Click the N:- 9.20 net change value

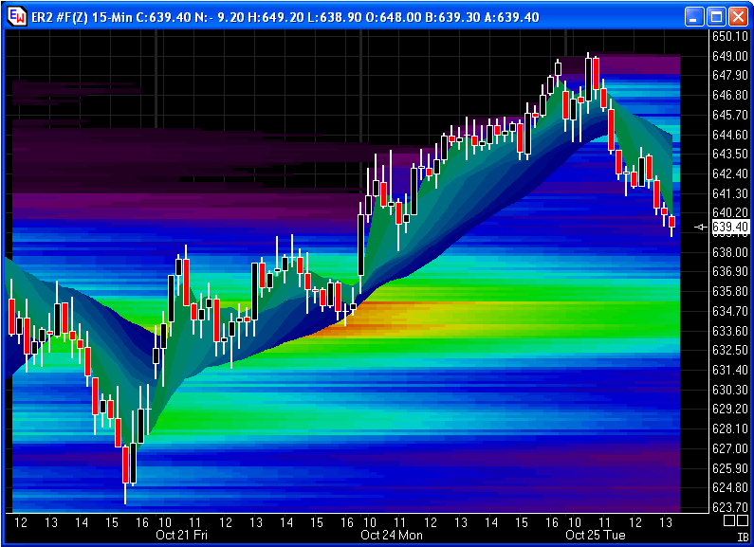coord(220,17)
